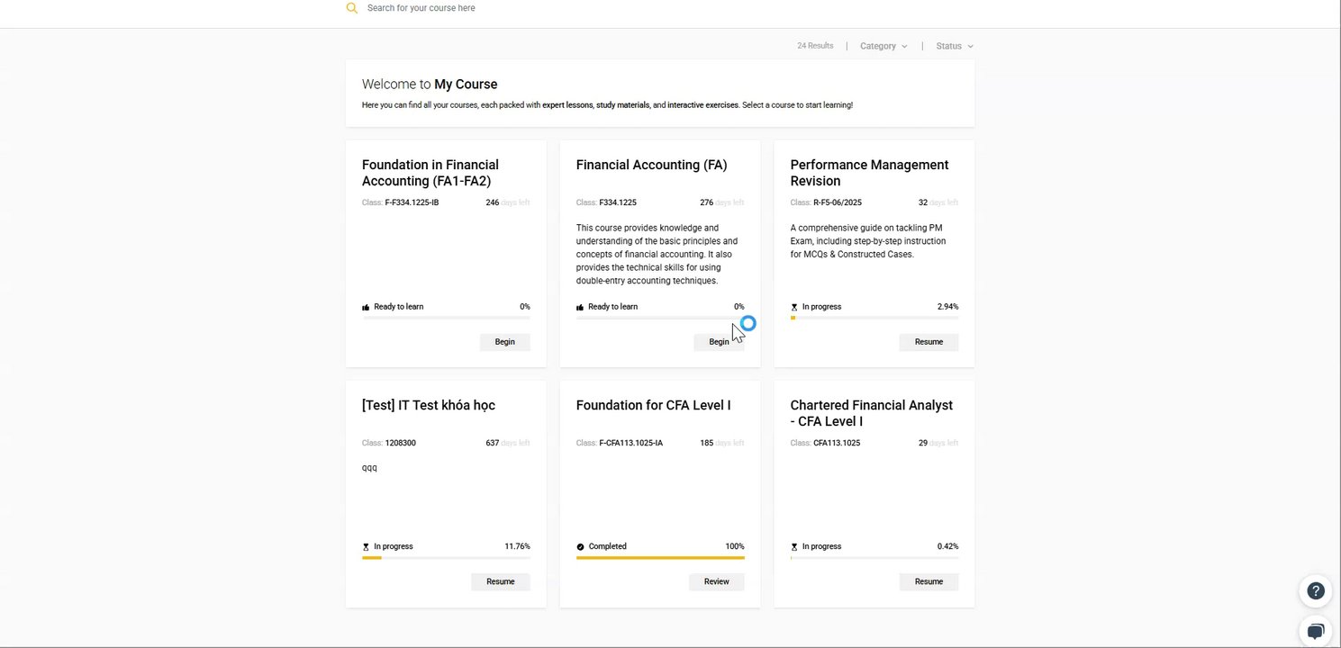Open the help question mark icon
Screen dimensions: 1341x648
coord(1316,591)
